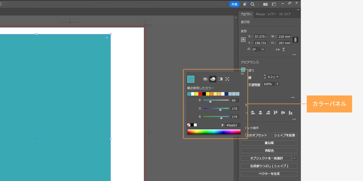Align objects to horizontal left
This screenshot has width=363, height=181.
253,112
